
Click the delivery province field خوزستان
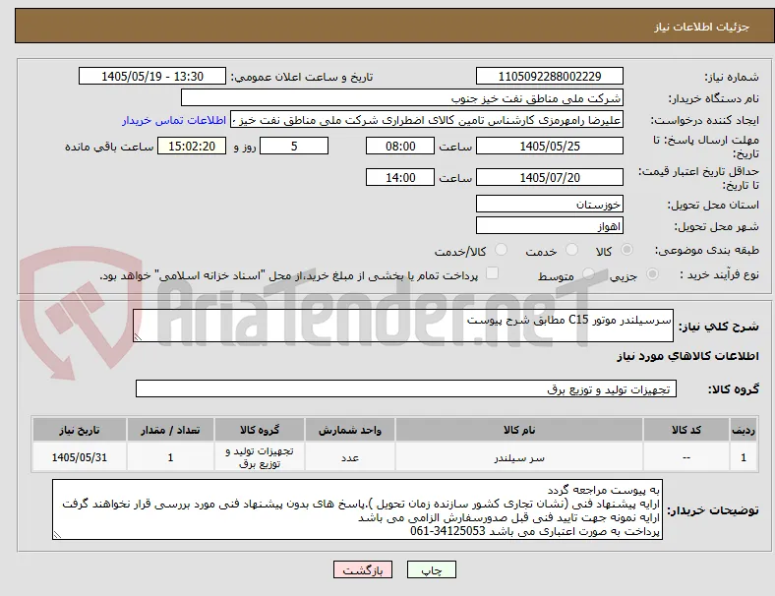pyautogui.click(x=550, y=205)
